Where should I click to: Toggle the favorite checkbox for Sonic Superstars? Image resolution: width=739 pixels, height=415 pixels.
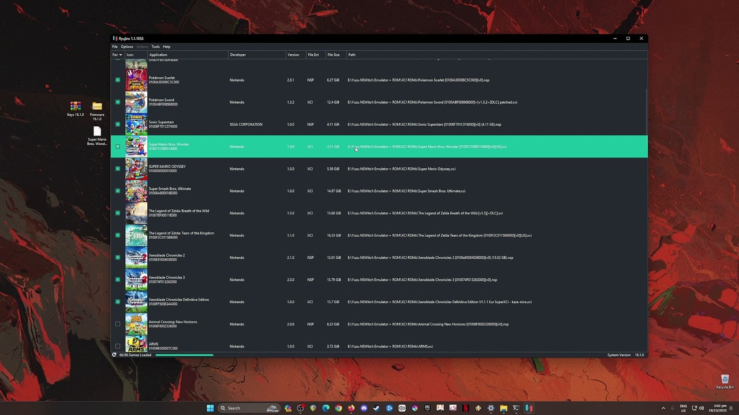click(x=118, y=124)
